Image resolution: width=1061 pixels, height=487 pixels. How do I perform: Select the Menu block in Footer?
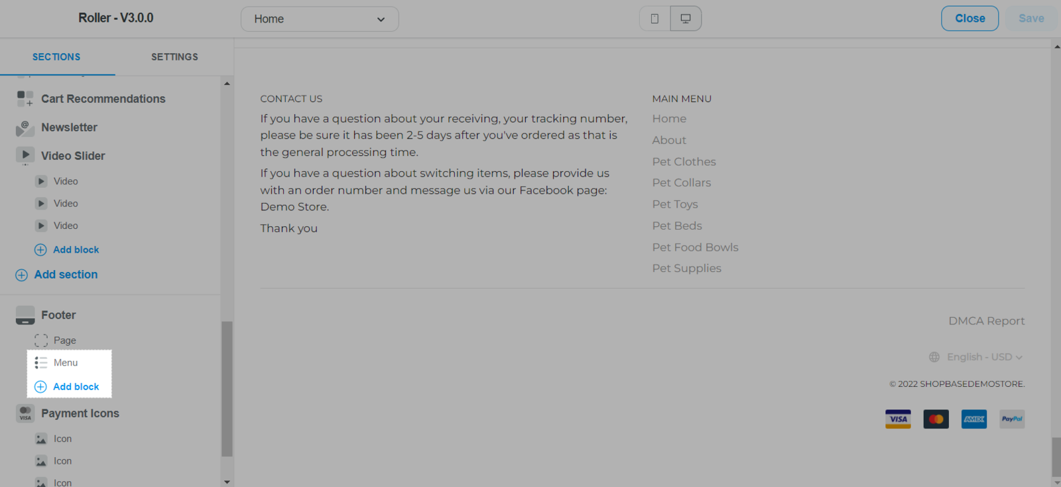point(66,363)
